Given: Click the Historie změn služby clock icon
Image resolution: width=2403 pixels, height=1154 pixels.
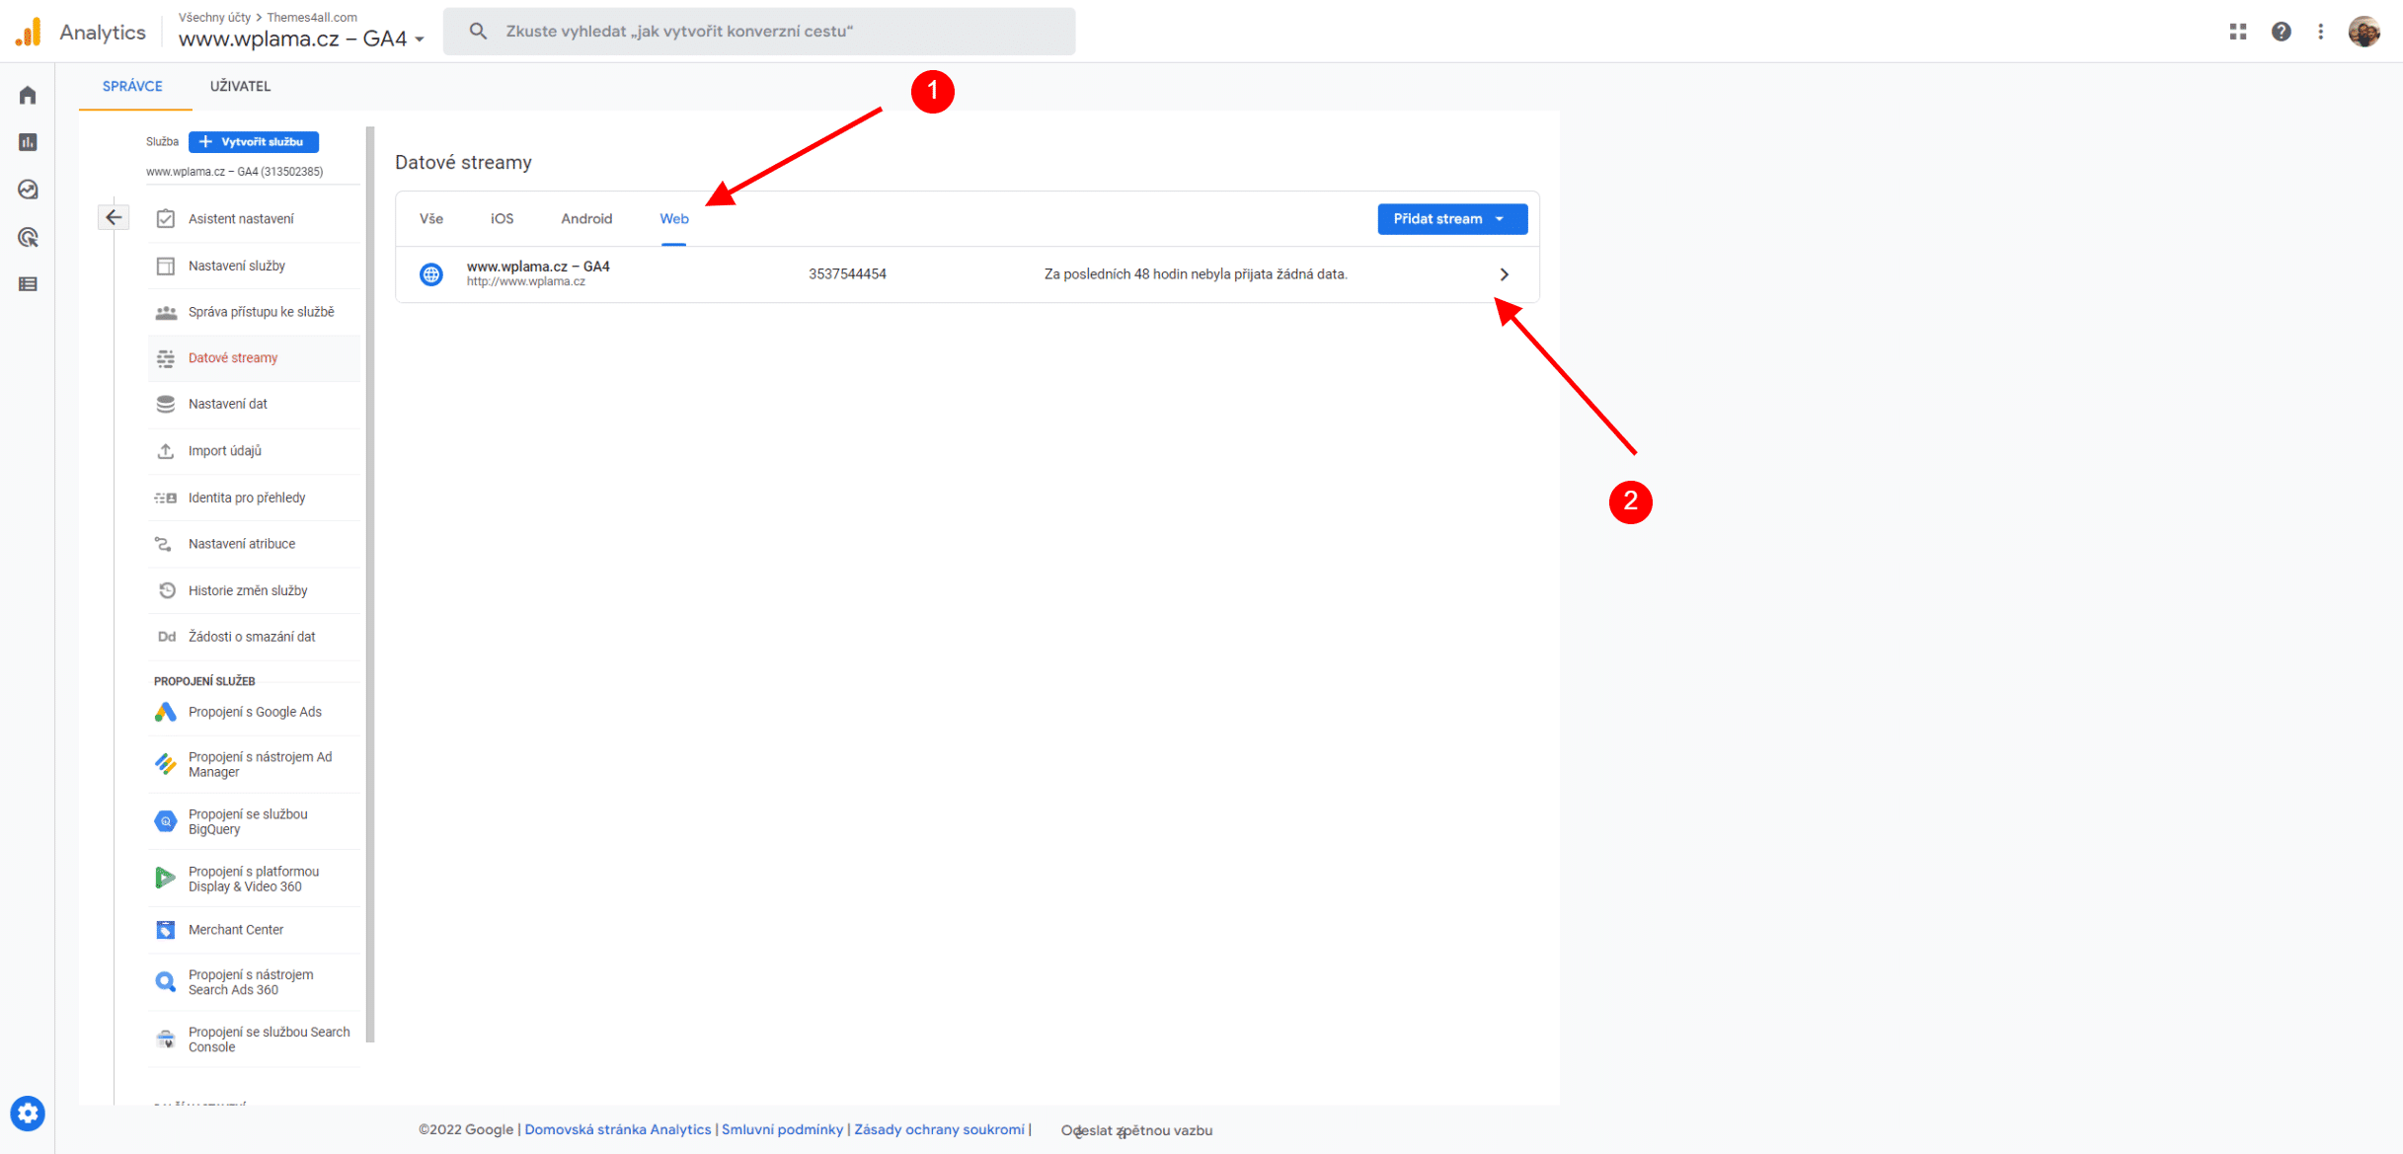Looking at the screenshot, I should coord(167,590).
